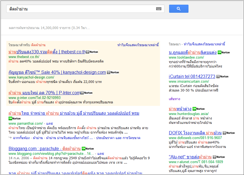Screen dimensions: 244x175
Task: Click green URL 'www.bloggang.com/viewblog.php?id=parachute'
Action: pos(51,154)
